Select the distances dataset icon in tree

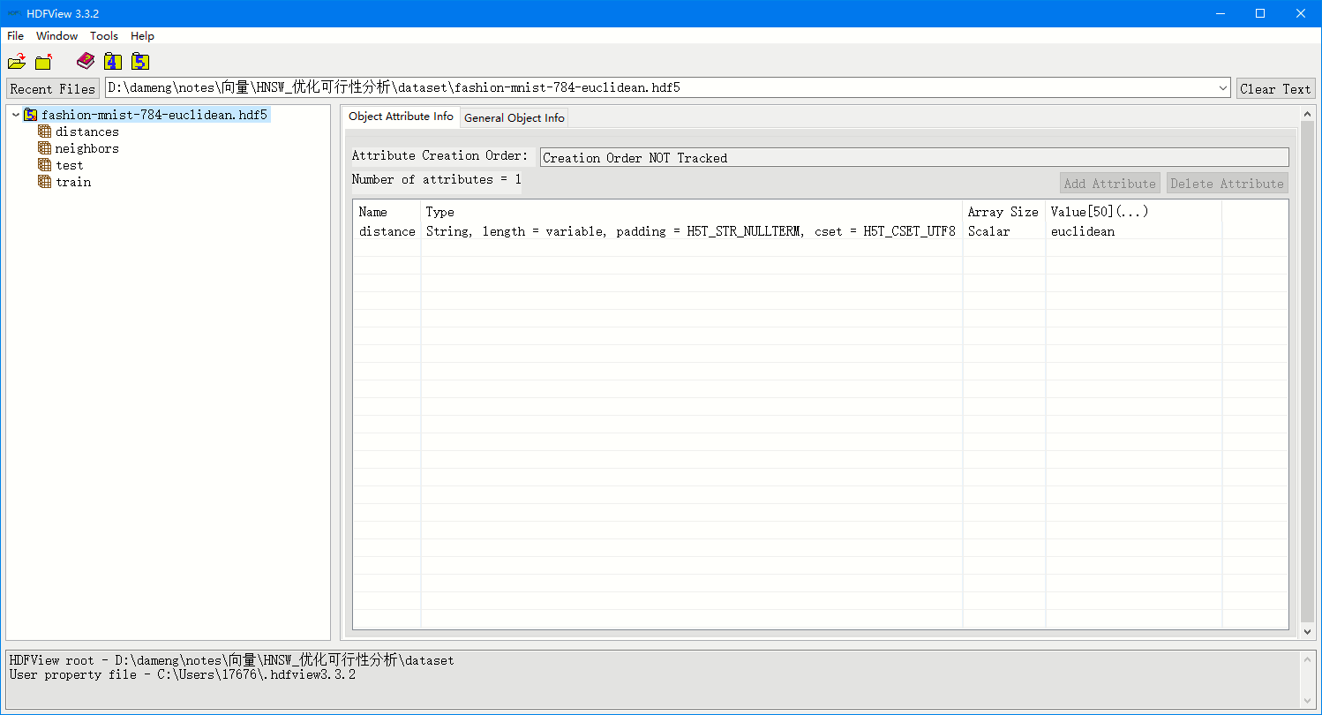pos(45,132)
